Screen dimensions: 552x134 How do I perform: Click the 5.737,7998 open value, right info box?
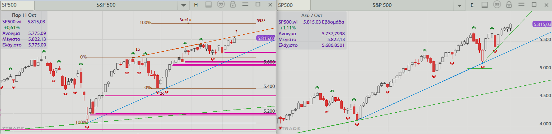coord(333,34)
